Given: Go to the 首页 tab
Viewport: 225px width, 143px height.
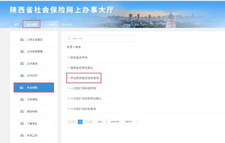Looking at the screenshot, I should 16,24.
